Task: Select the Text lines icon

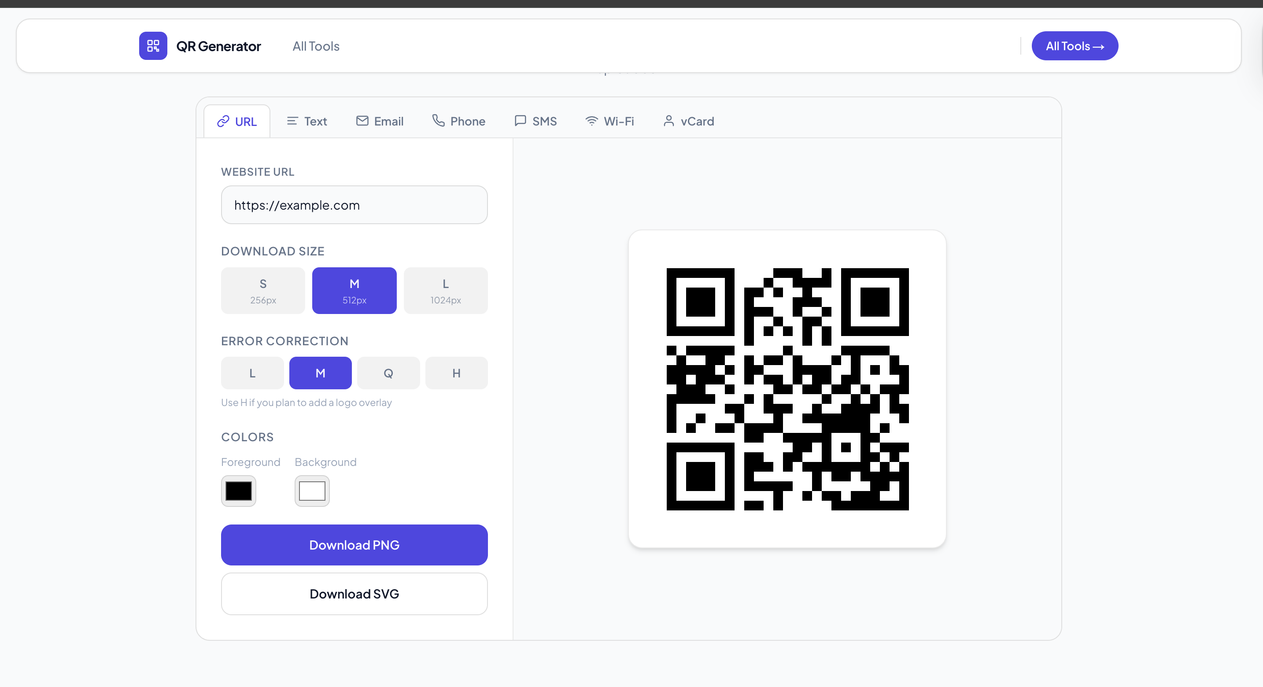Action: 292,121
